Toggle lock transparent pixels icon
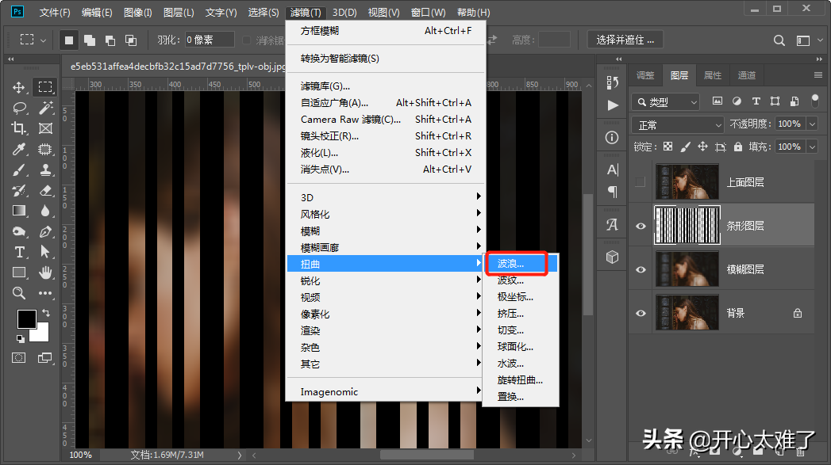This screenshot has width=831, height=465. click(667, 147)
